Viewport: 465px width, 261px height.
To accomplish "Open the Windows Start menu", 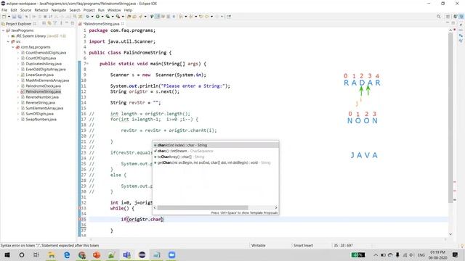I will click(7, 254).
